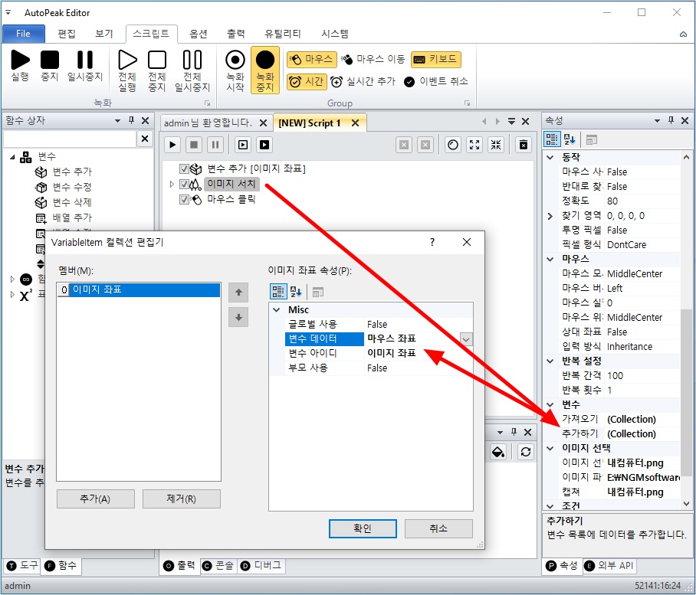Click the trash delete icon in script toolbar
Screen dimensions: 696x595
524,145
